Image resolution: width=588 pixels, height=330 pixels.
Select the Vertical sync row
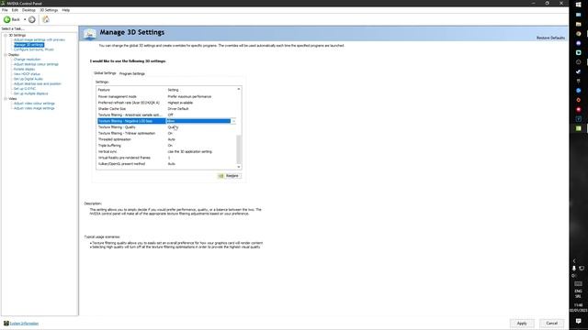click(166, 151)
